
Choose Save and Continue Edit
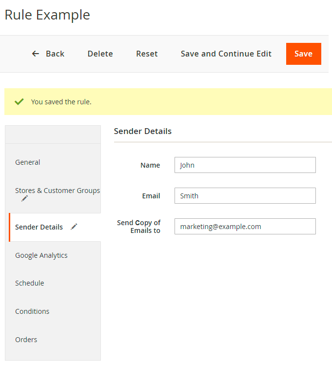click(226, 54)
